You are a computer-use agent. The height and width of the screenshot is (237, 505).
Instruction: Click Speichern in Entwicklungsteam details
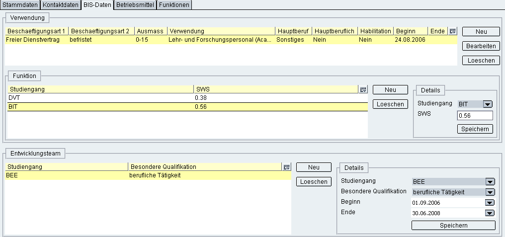click(x=453, y=226)
